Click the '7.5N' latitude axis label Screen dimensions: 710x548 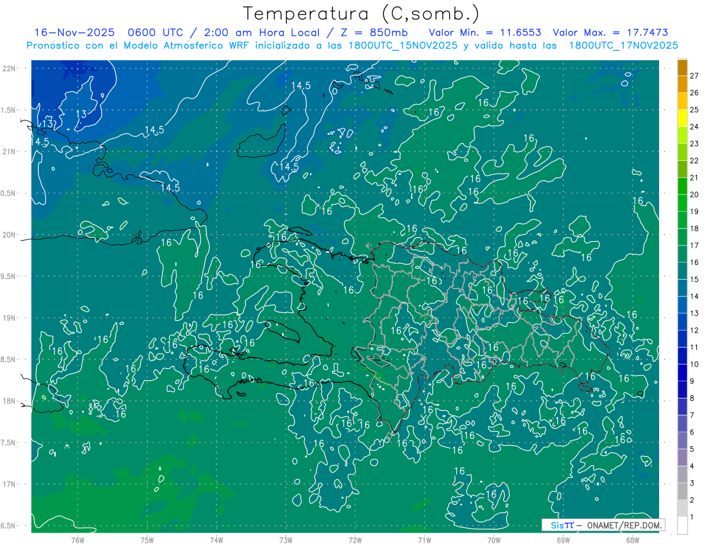[9, 443]
